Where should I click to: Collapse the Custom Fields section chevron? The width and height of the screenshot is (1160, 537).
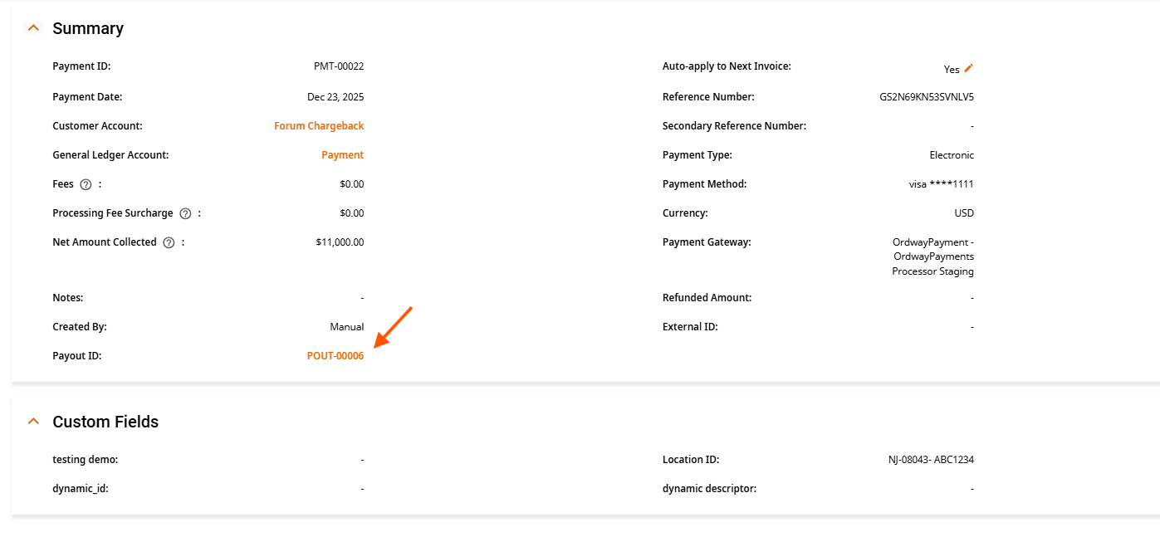point(33,421)
